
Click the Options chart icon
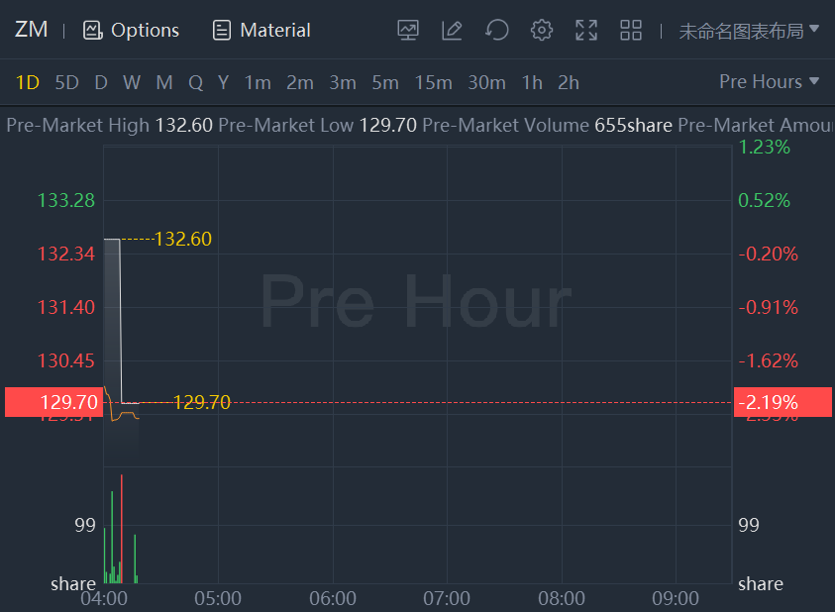pos(93,31)
